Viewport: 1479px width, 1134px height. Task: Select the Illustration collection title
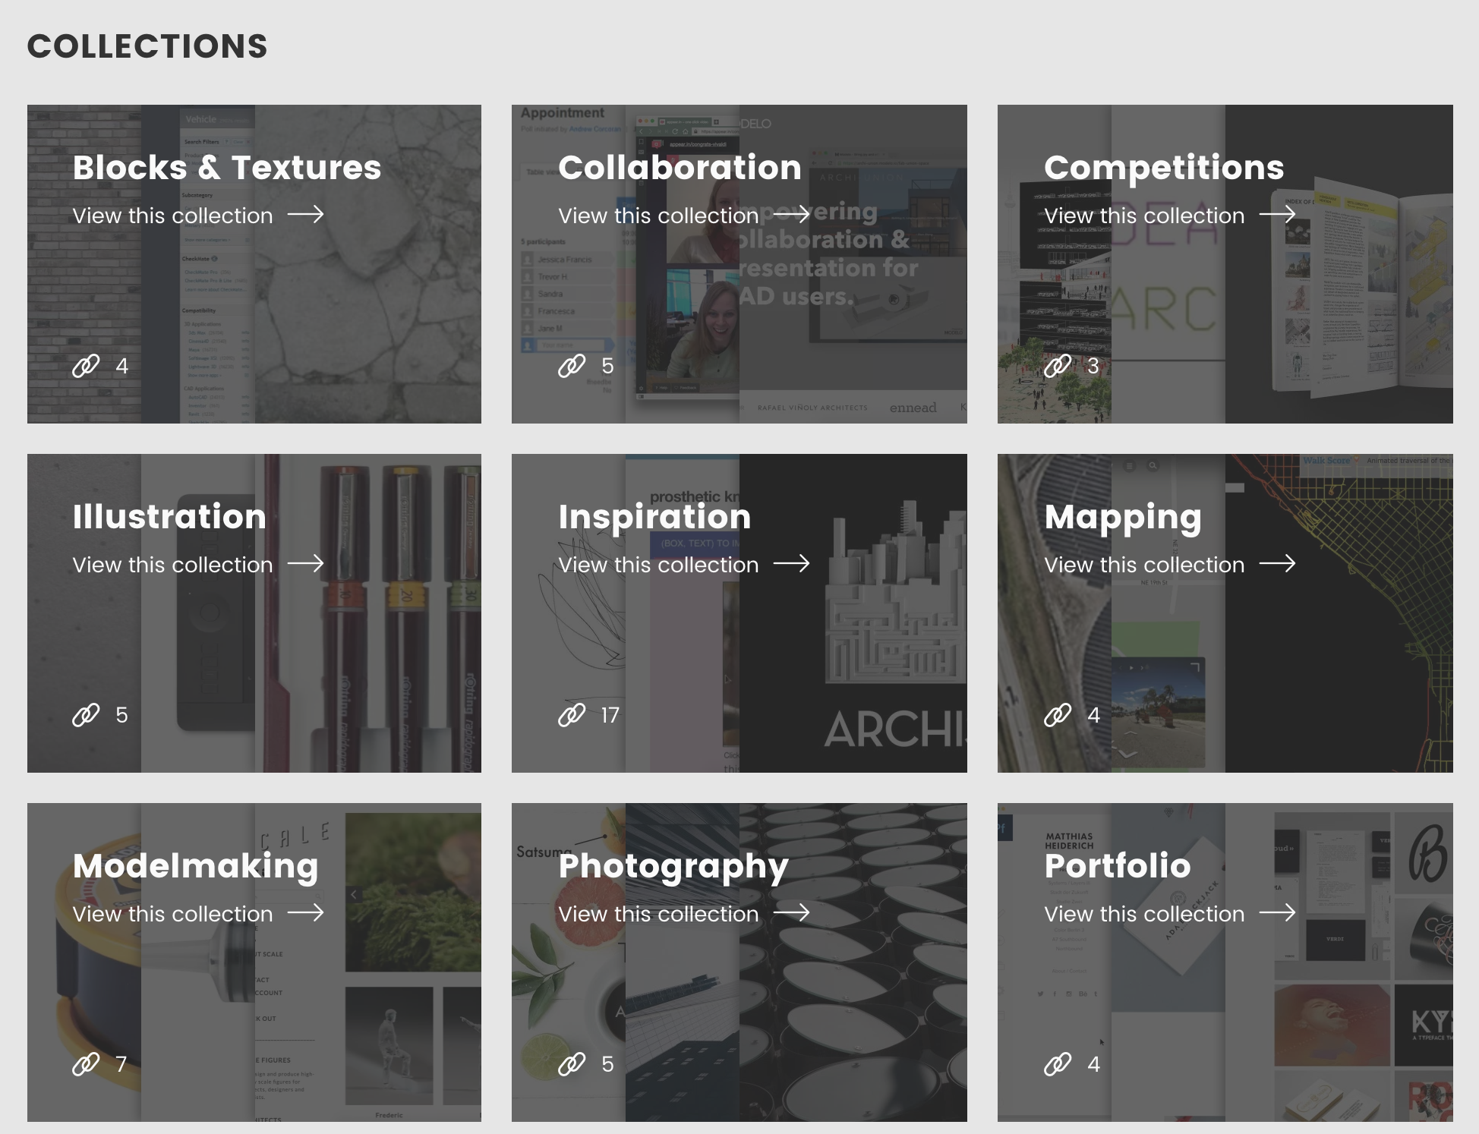pyautogui.click(x=169, y=516)
